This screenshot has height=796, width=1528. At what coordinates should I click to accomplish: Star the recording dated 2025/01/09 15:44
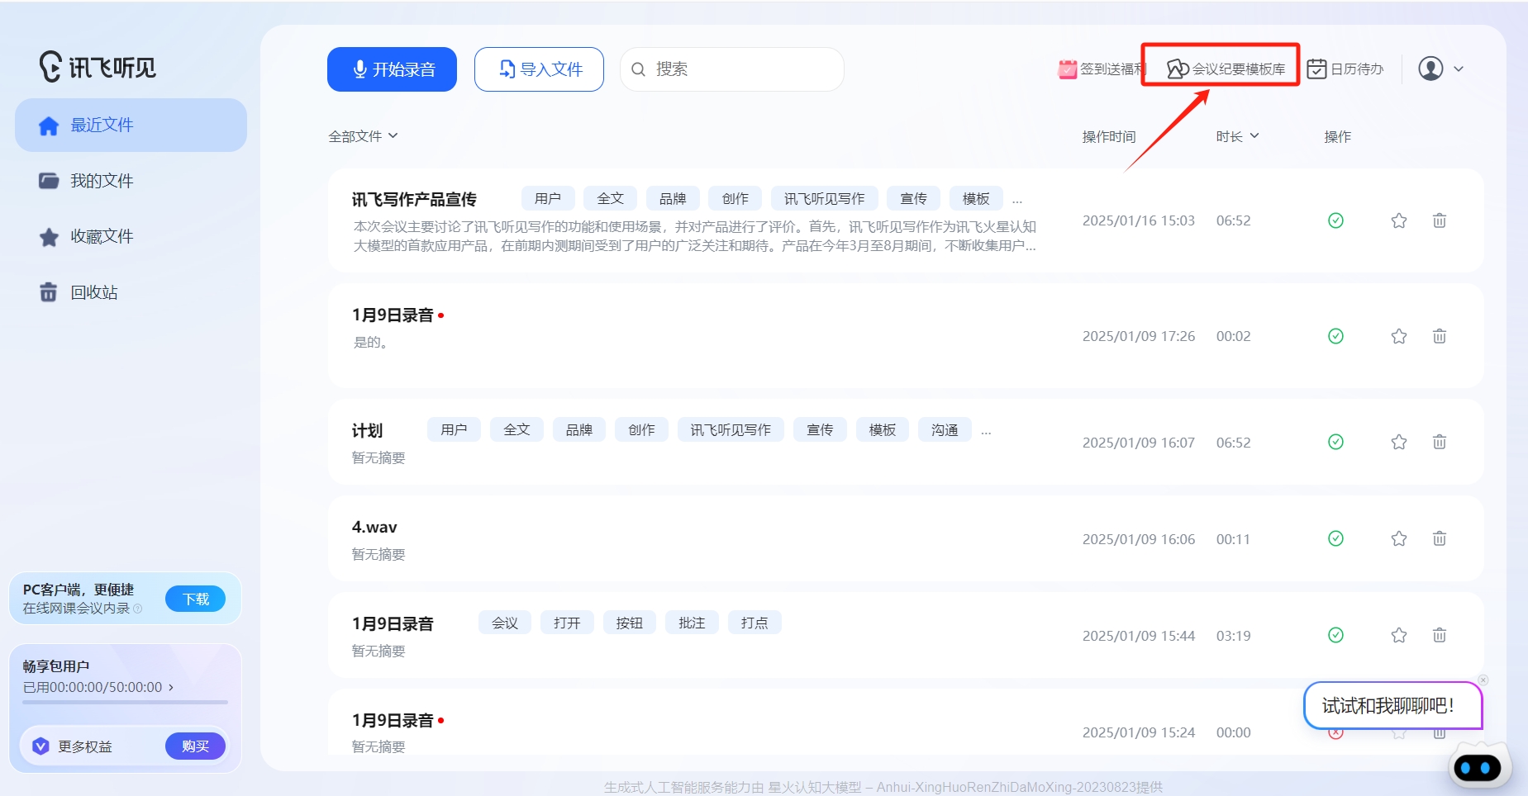click(1399, 635)
